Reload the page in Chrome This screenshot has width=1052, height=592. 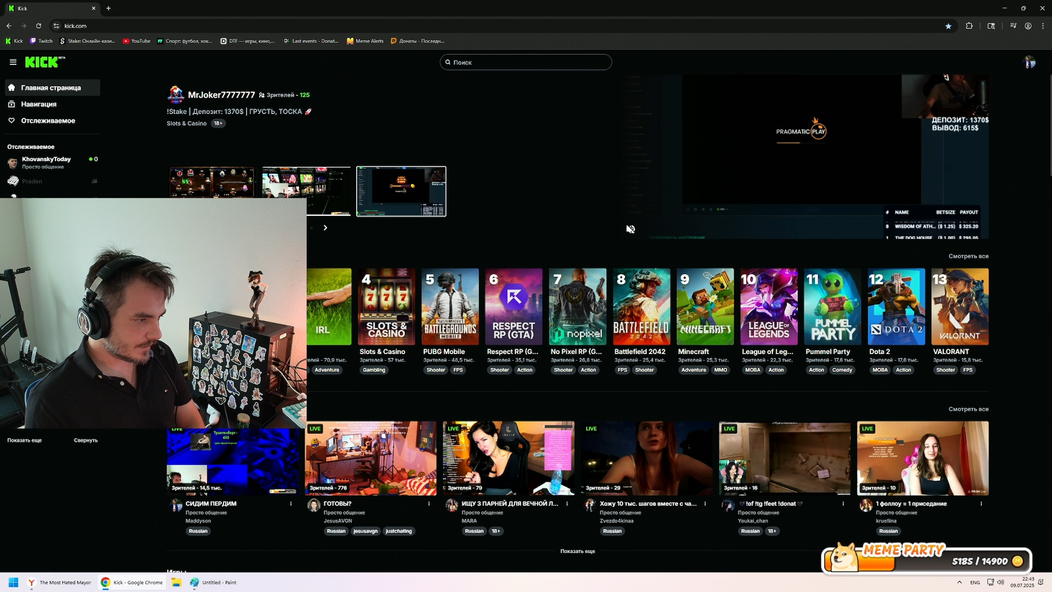pyautogui.click(x=38, y=26)
